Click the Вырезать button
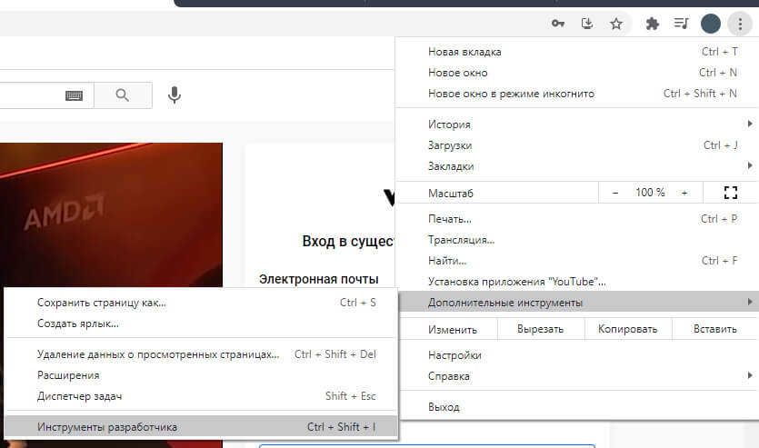 coord(540,329)
